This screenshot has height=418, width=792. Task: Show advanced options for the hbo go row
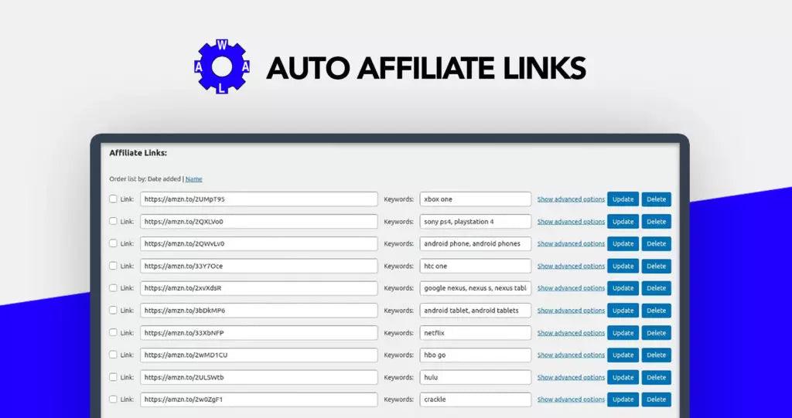pyautogui.click(x=571, y=355)
